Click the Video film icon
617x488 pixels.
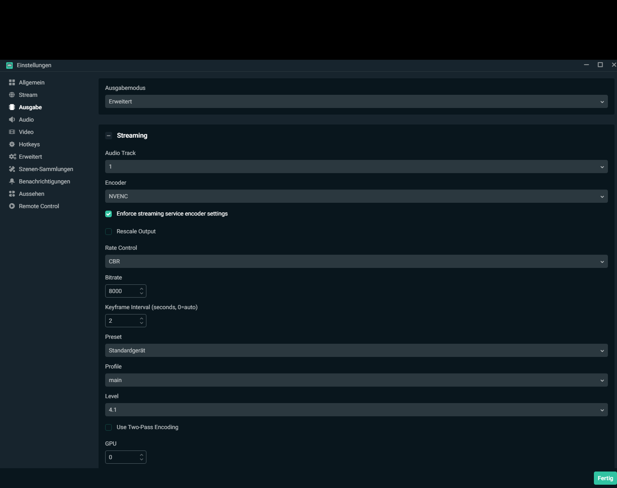(12, 132)
